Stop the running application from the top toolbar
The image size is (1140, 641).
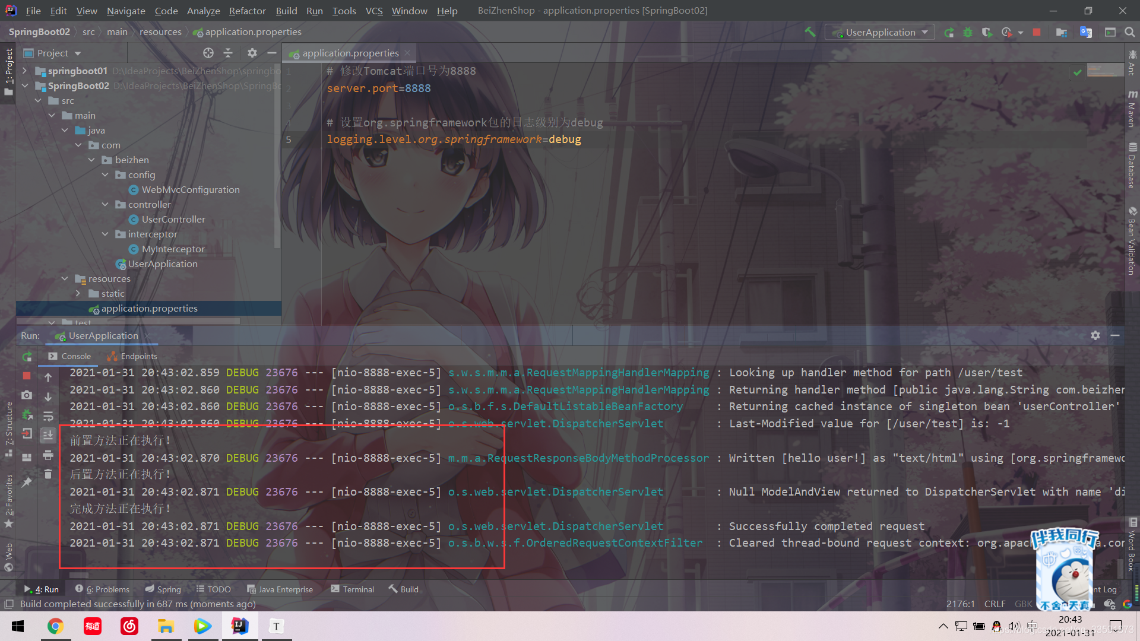pos(1037,32)
